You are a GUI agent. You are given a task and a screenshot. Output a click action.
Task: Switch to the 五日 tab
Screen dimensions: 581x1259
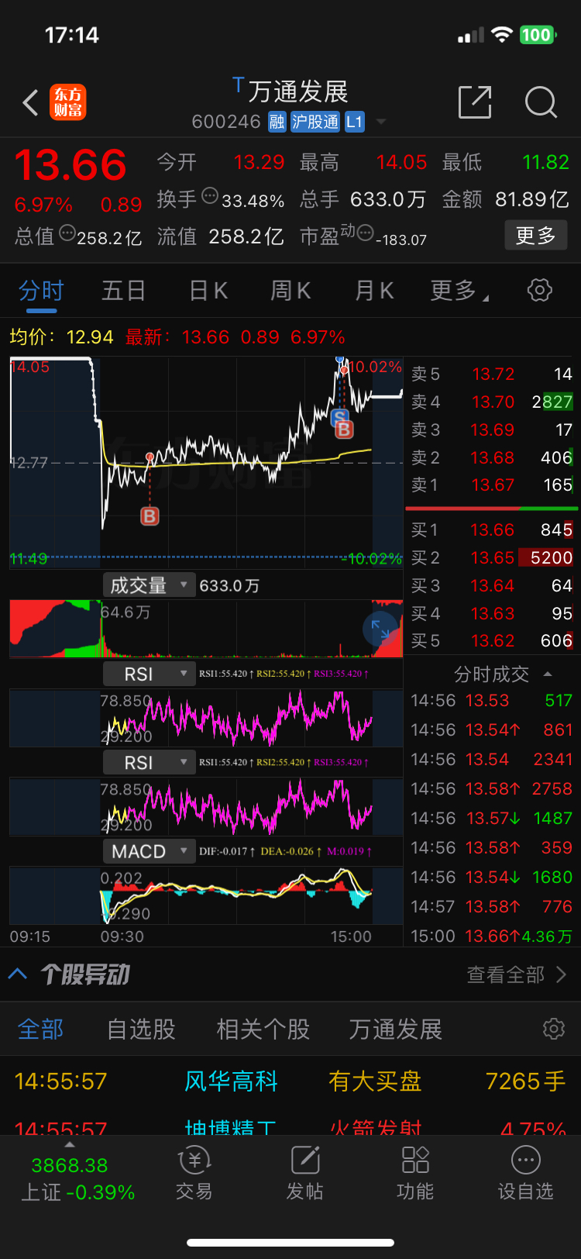click(x=124, y=291)
